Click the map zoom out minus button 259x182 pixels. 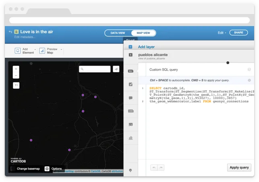click(x=16, y=75)
